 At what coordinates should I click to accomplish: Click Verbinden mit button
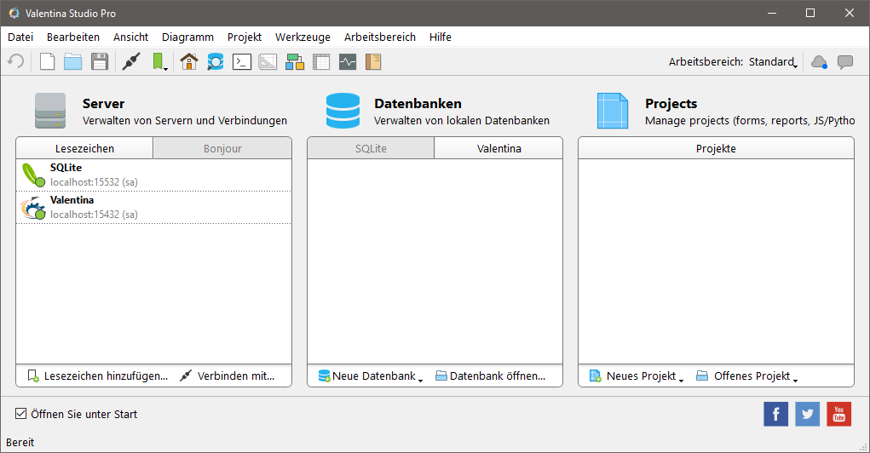(228, 376)
